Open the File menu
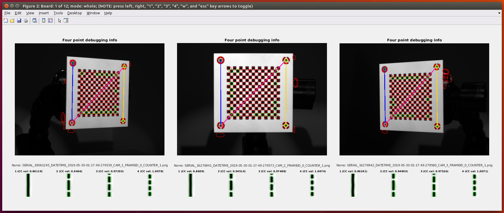 tap(7, 13)
